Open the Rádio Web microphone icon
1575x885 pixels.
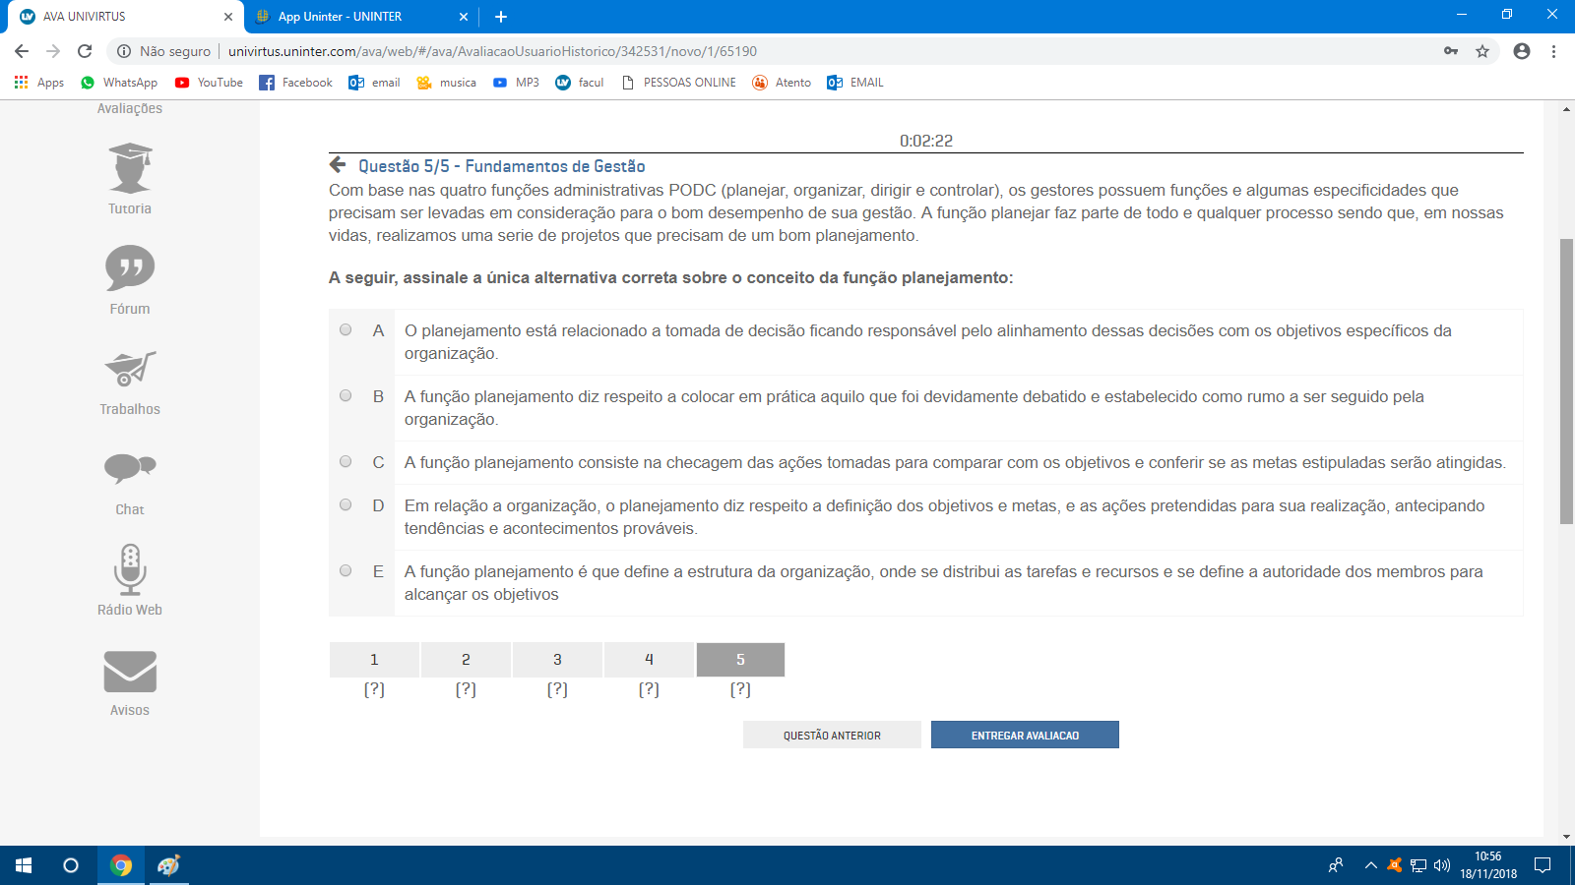click(x=130, y=569)
